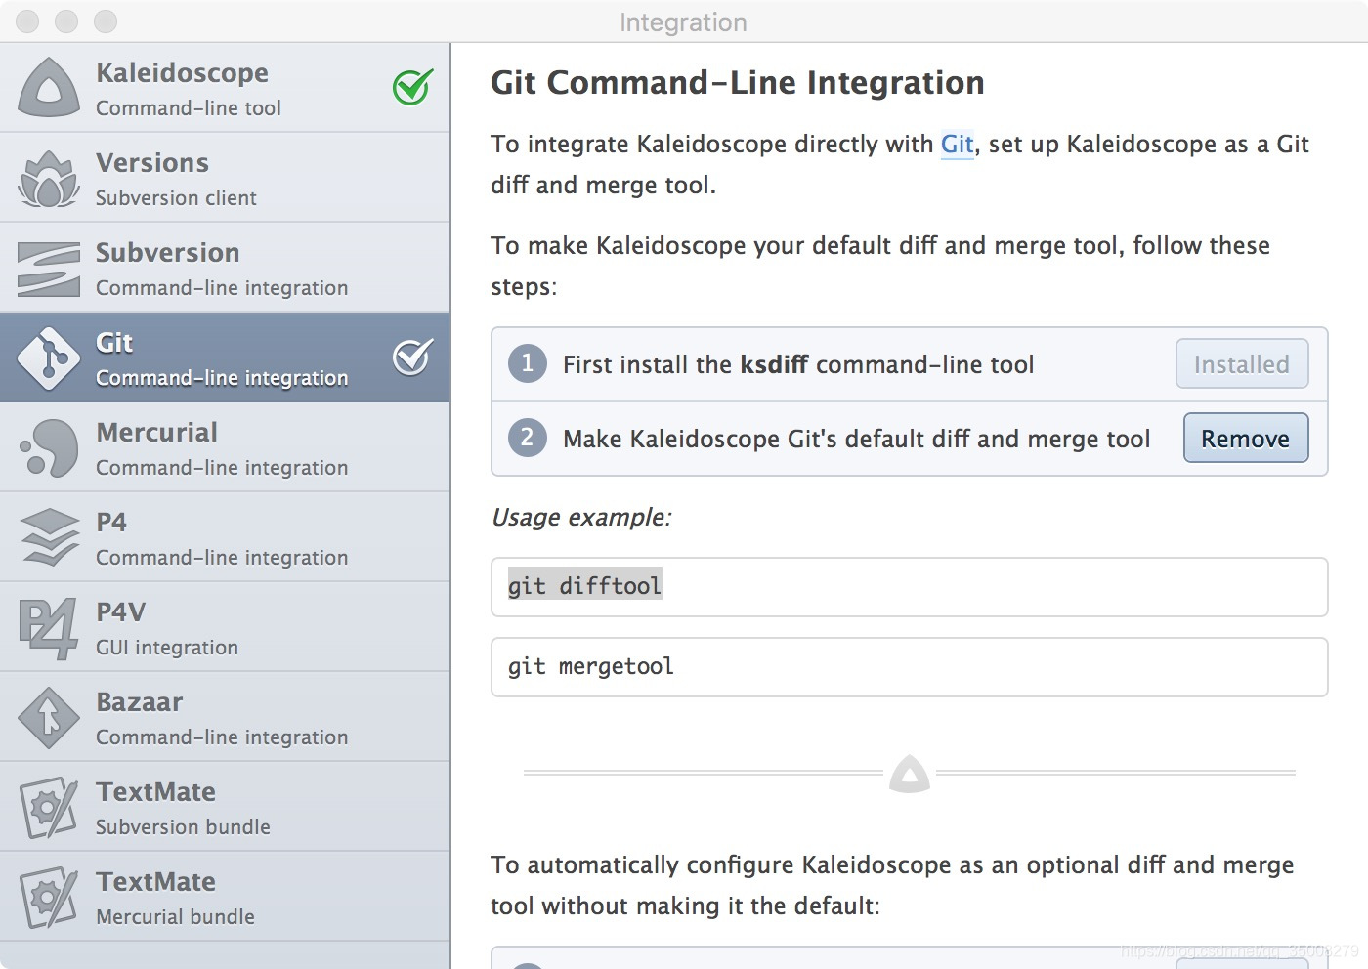Open Mercurial Command-line integration entry
The image size is (1368, 969).
coord(225,447)
